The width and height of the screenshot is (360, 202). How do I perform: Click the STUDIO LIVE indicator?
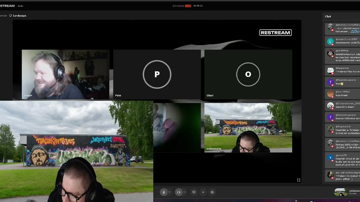coord(182,6)
